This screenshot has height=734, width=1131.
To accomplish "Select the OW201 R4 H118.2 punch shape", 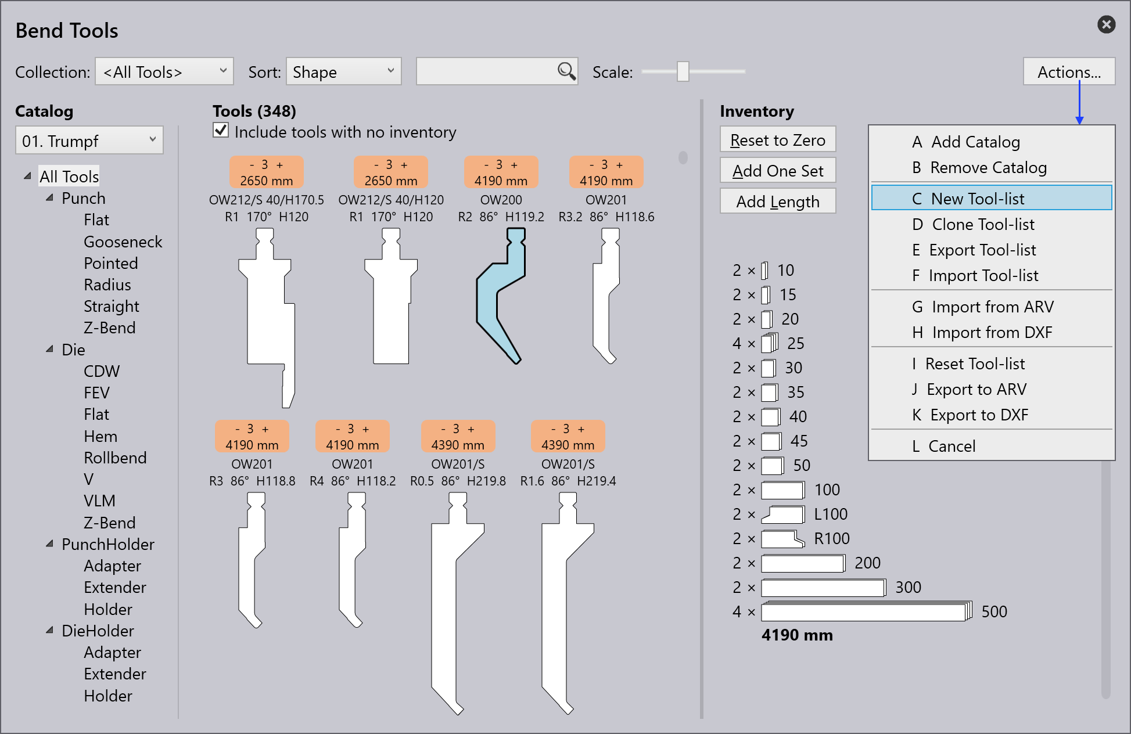I will 353,560.
